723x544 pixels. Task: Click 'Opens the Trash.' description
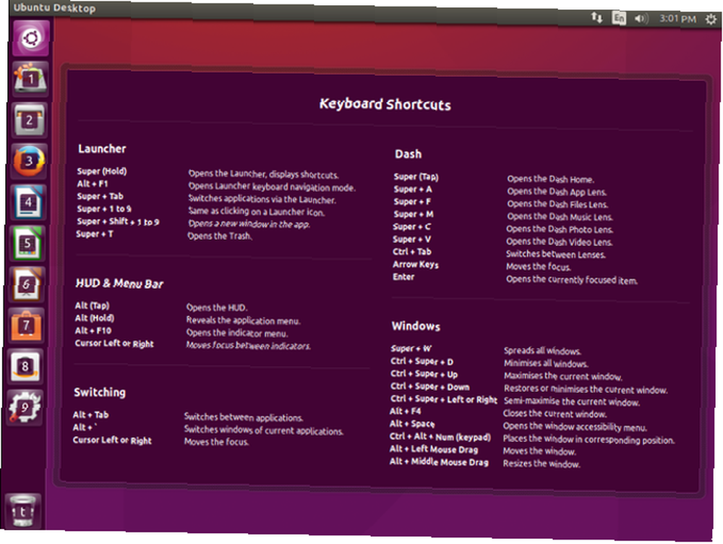point(220,236)
